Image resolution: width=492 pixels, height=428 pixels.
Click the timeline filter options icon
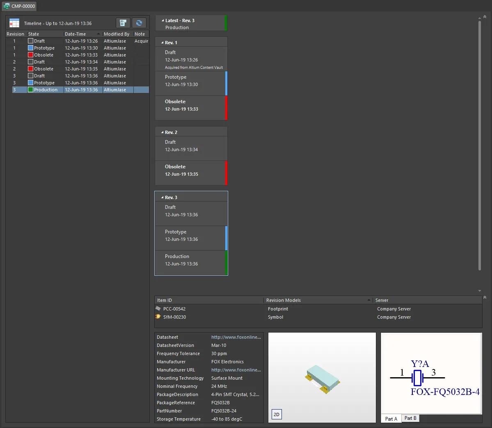(x=123, y=23)
